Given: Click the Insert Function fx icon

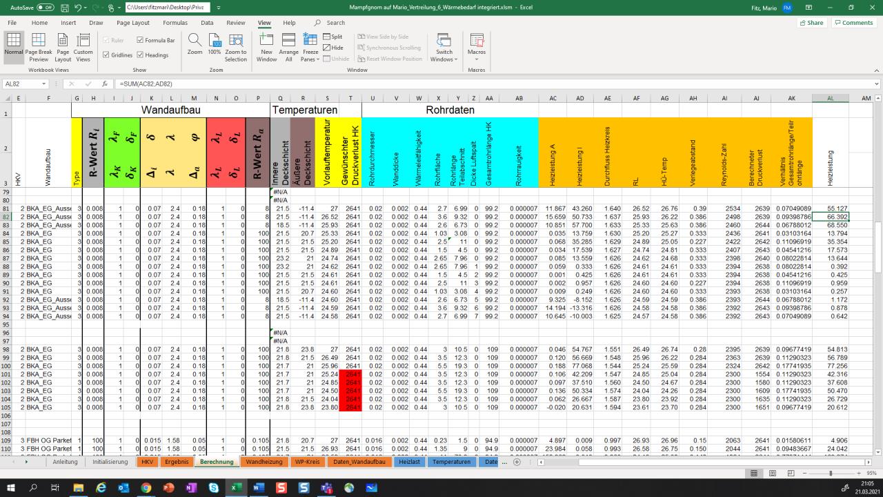Looking at the screenshot, I should coord(104,84).
